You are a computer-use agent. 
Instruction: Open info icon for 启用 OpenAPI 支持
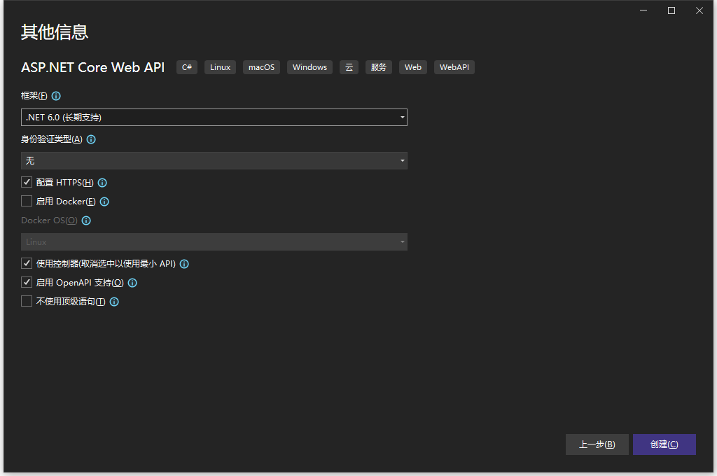[x=132, y=283]
